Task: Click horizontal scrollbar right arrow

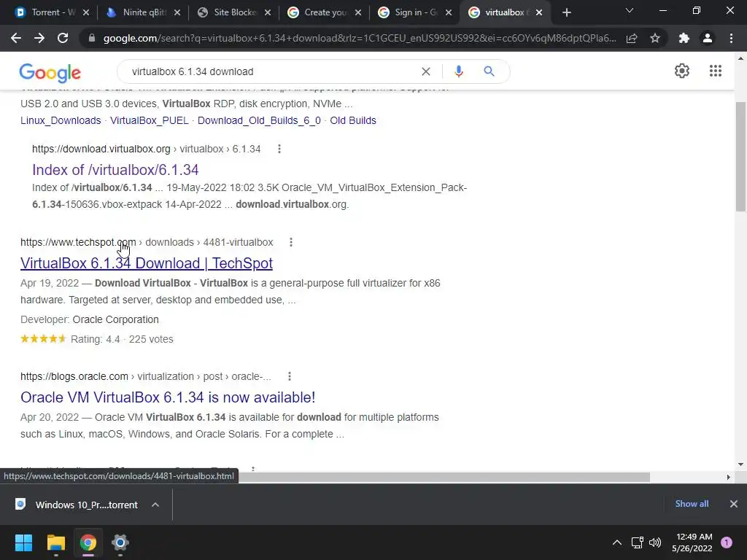Action: pyautogui.click(x=728, y=477)
